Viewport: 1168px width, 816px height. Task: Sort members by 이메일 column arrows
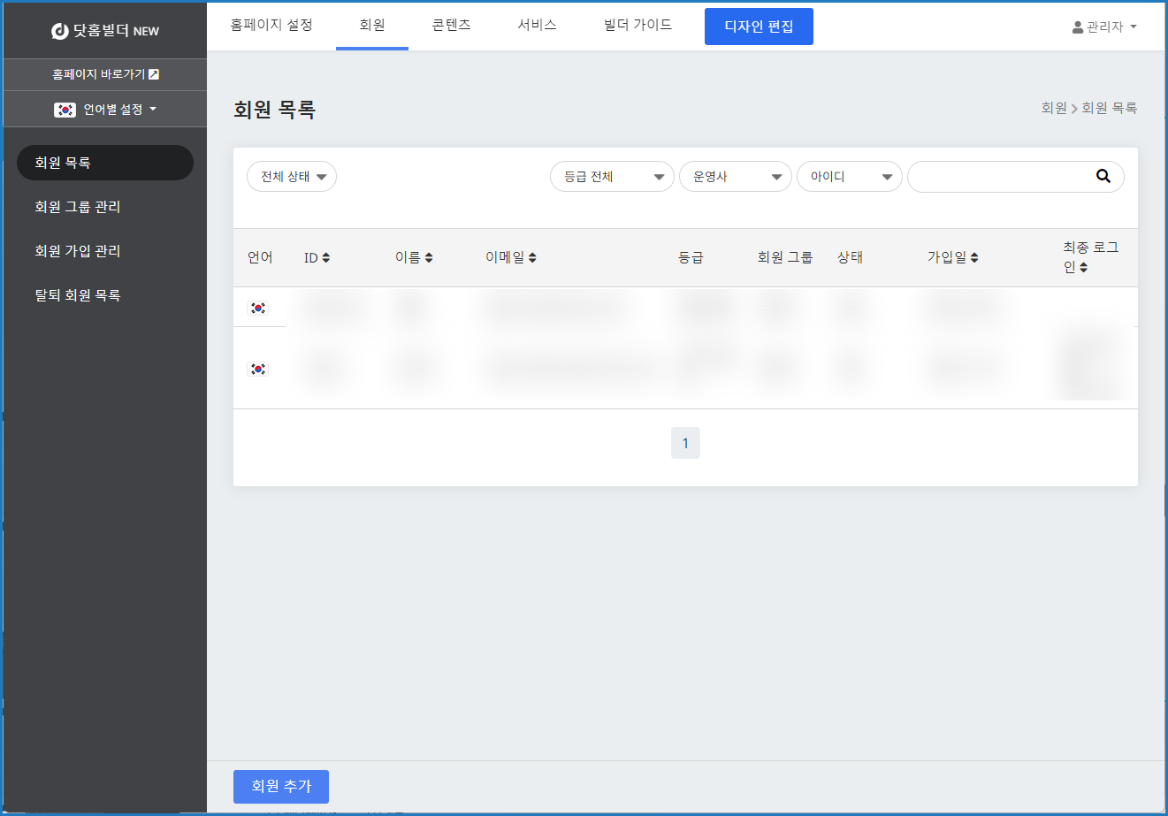point(532,258)
